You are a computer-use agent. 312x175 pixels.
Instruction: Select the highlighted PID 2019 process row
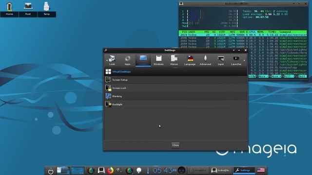[x=243, y=35]
